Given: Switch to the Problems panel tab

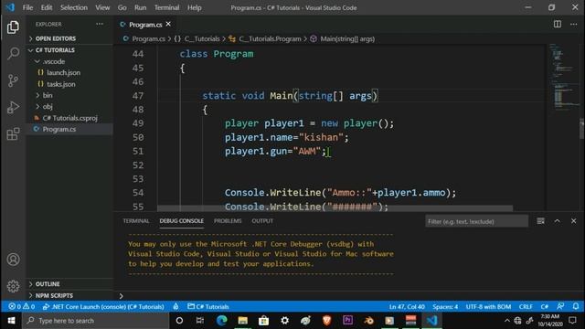Looking at the screenshot, I should pyautogui.click(x=228, y=221).
